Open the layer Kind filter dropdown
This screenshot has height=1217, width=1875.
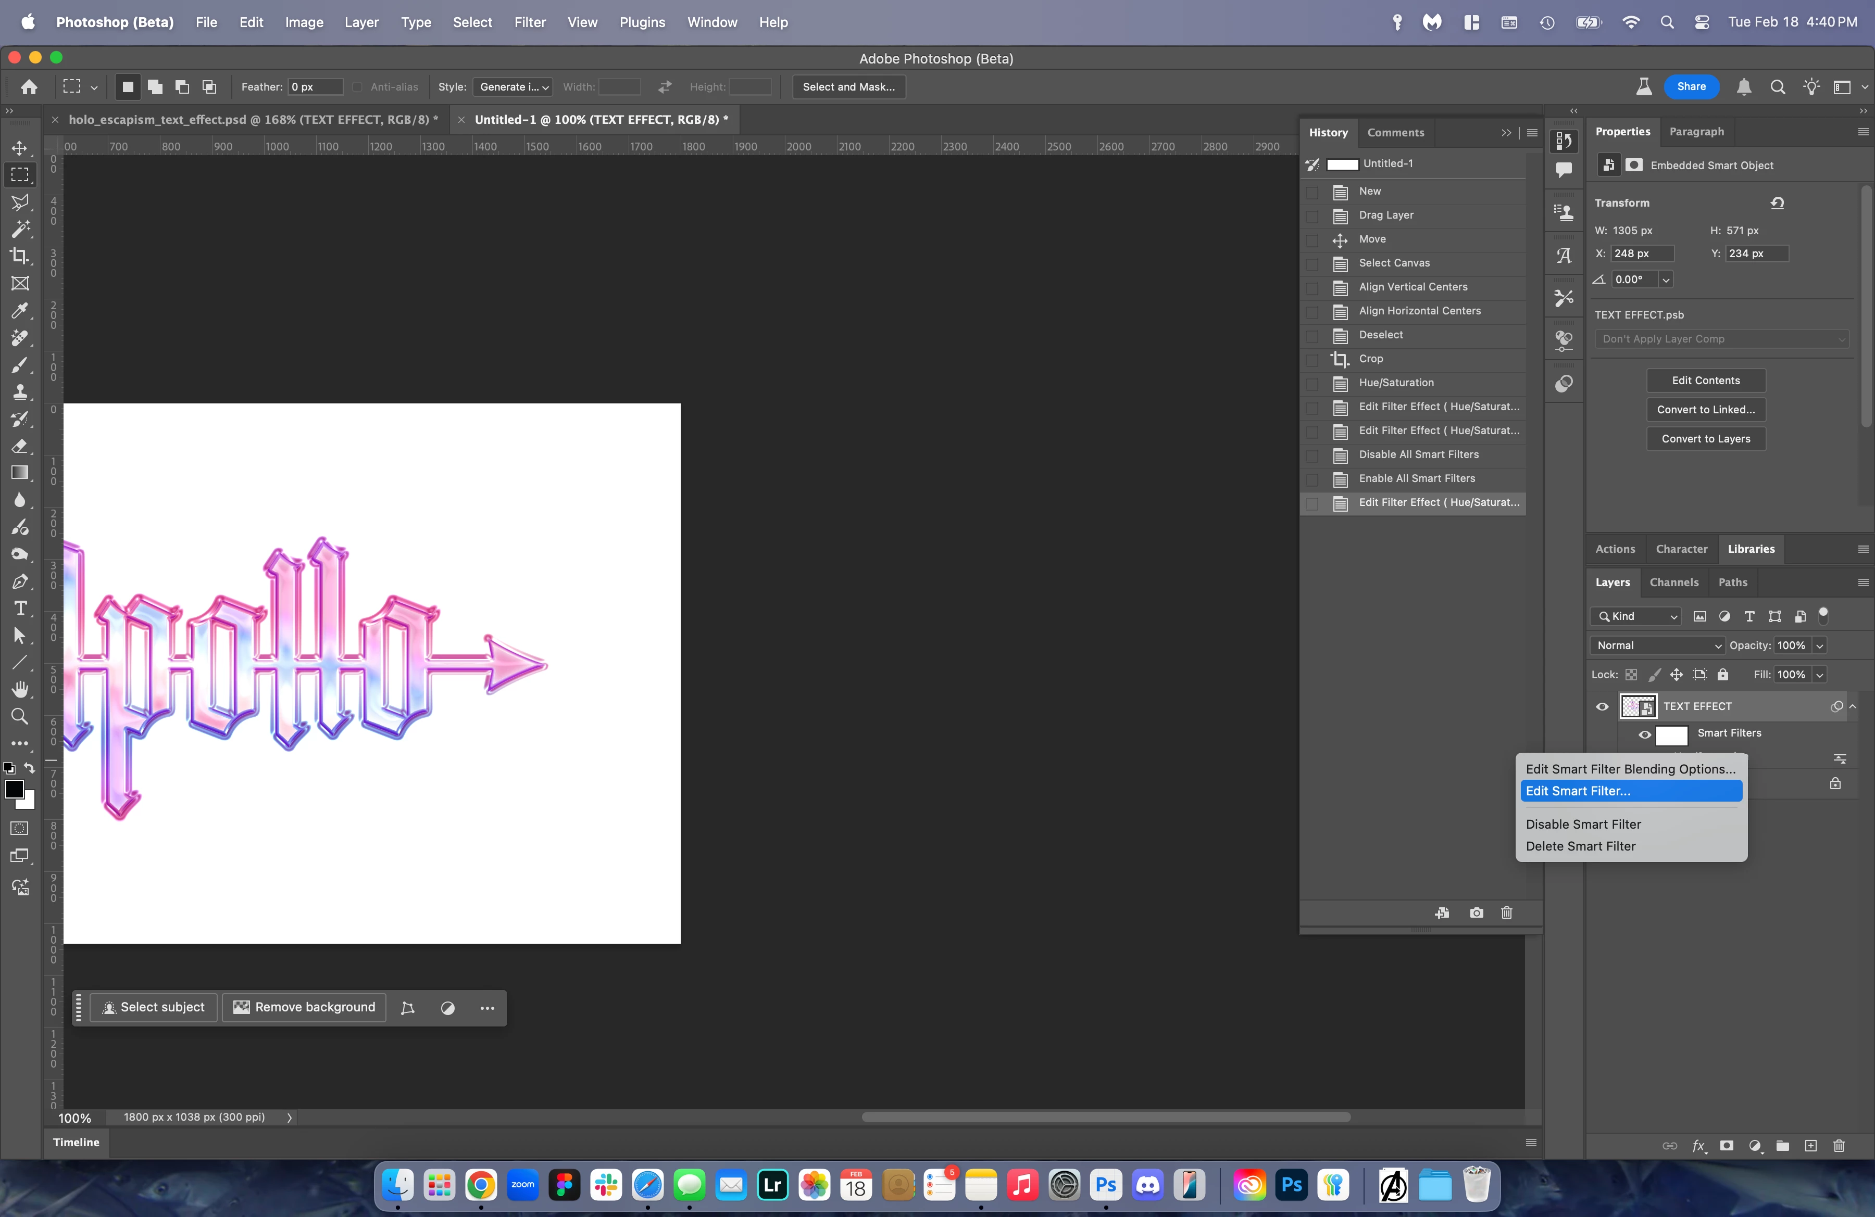coord(1636,616)
